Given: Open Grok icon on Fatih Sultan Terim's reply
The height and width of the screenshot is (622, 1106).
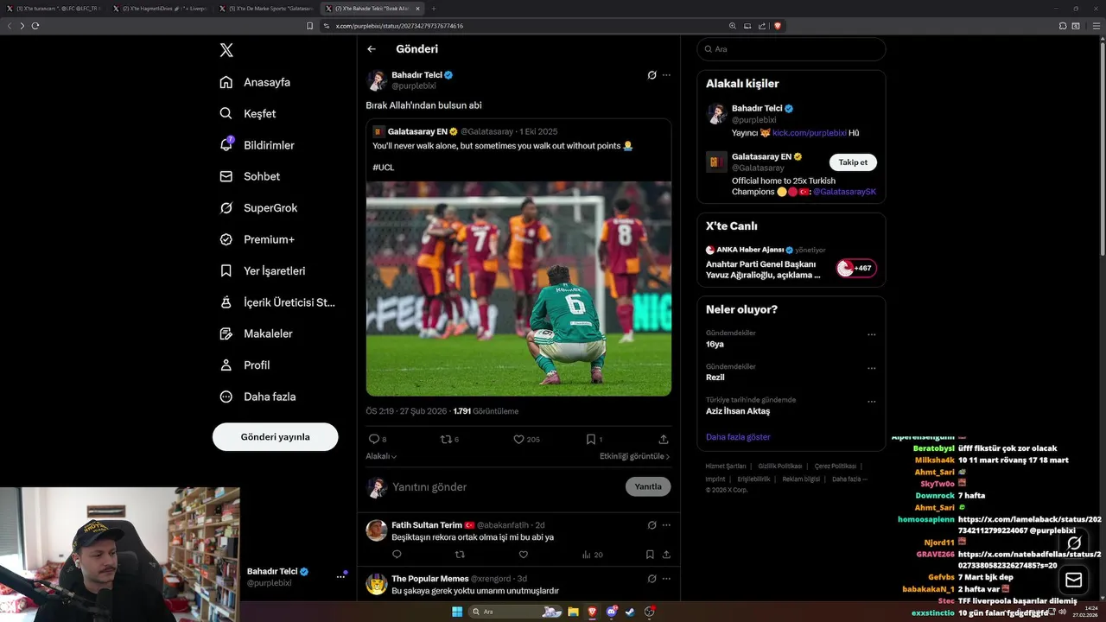Looking at the screenshot, I should pyautogui.click(x=652, y=524).
